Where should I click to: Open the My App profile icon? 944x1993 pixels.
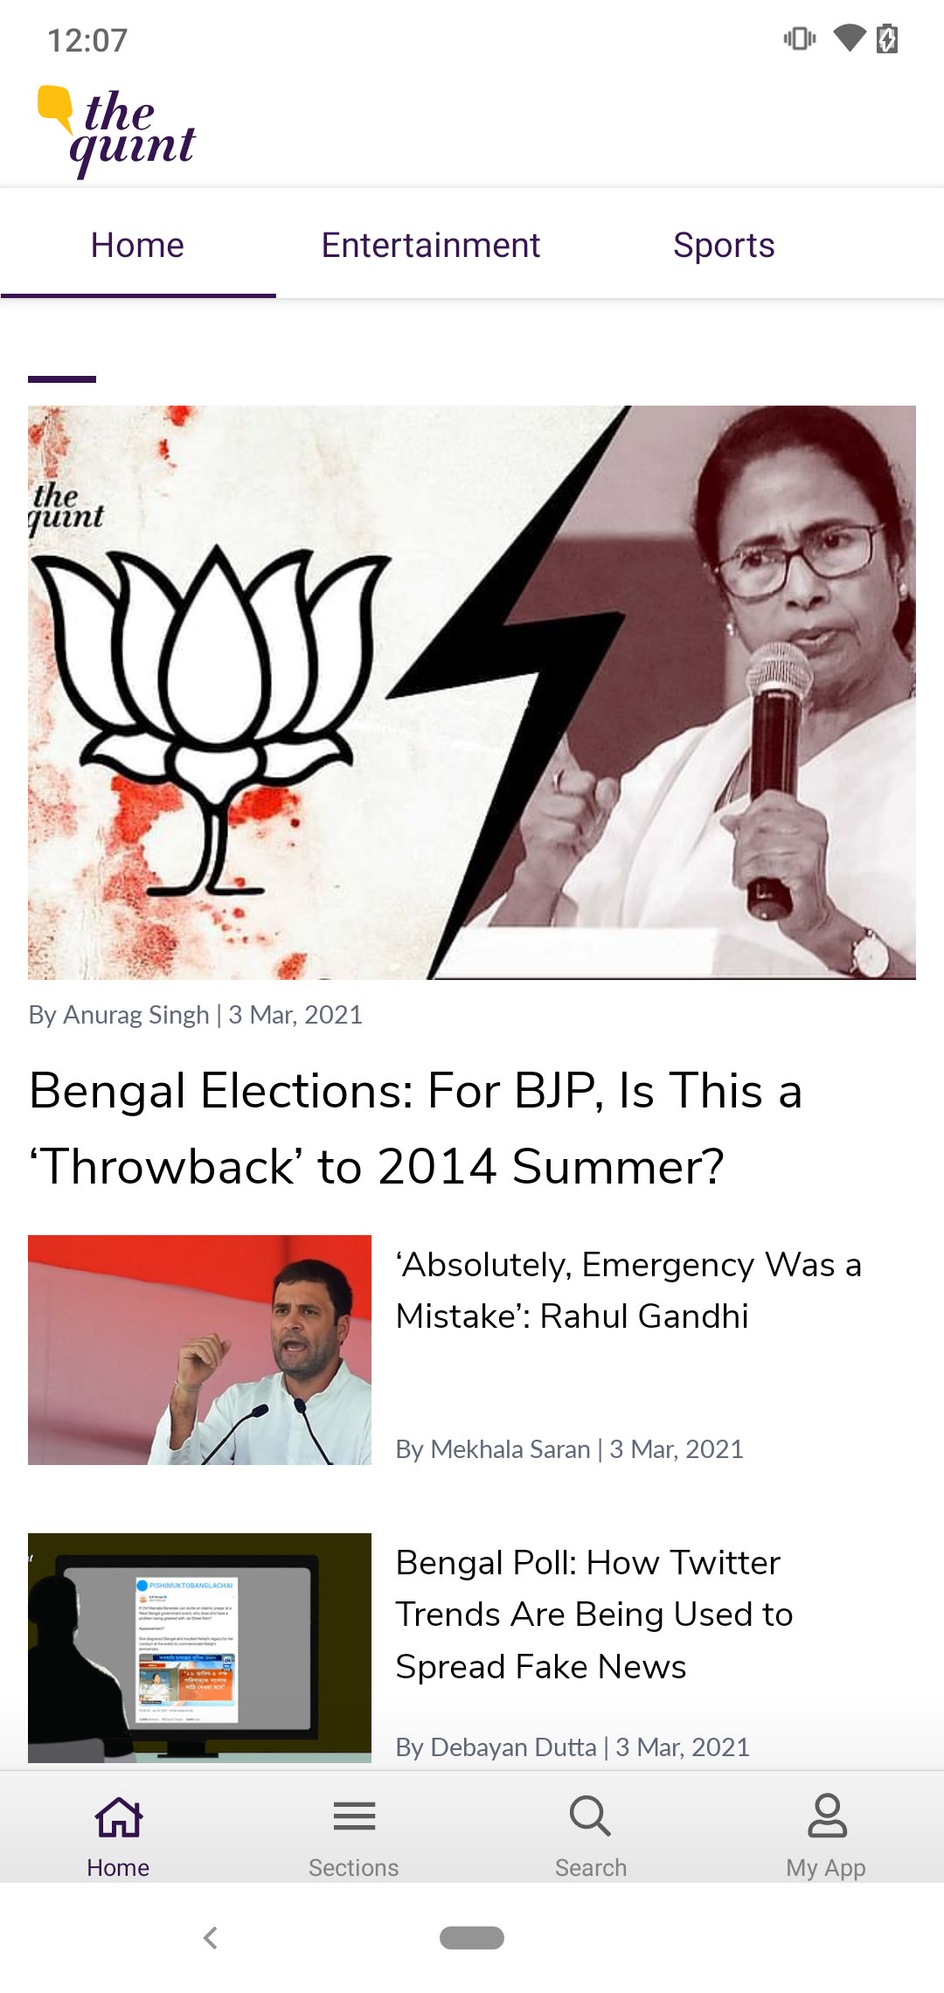pyautogui.click(x=827, y=1816)
